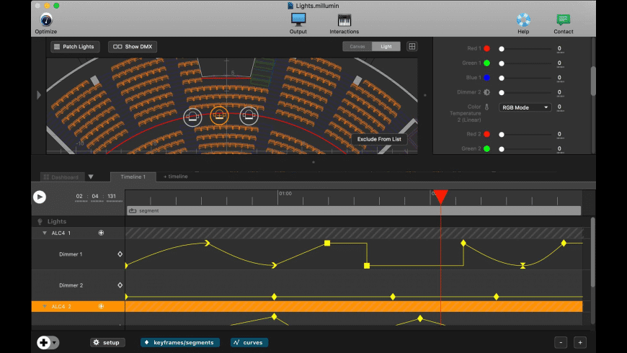Switch the view toggle to Canvas

(357, 46)
